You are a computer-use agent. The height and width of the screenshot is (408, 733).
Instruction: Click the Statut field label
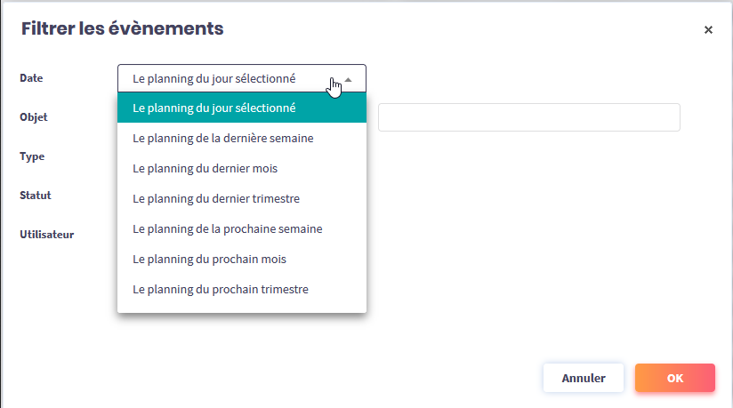[x=36, y=196]
